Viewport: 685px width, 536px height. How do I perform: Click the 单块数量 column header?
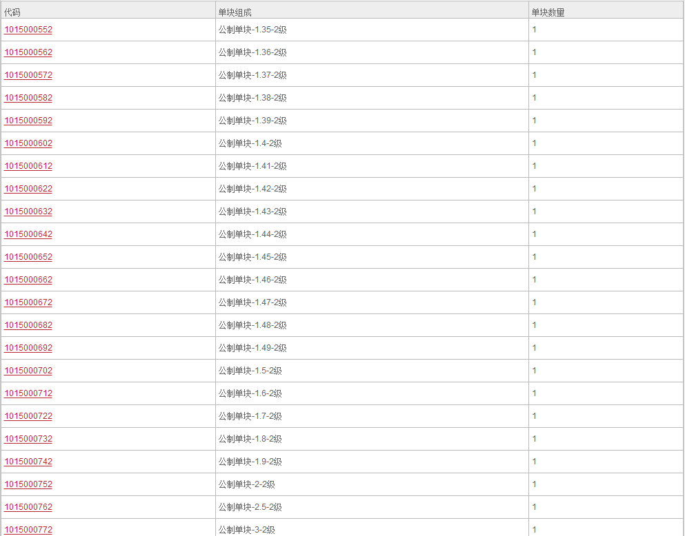606,10
